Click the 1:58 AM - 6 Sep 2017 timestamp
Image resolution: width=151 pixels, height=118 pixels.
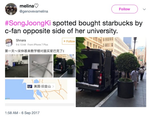(x=22, y=113)
